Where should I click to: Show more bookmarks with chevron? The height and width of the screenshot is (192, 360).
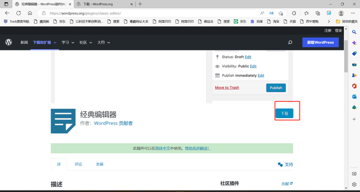[x=329, y=22]
